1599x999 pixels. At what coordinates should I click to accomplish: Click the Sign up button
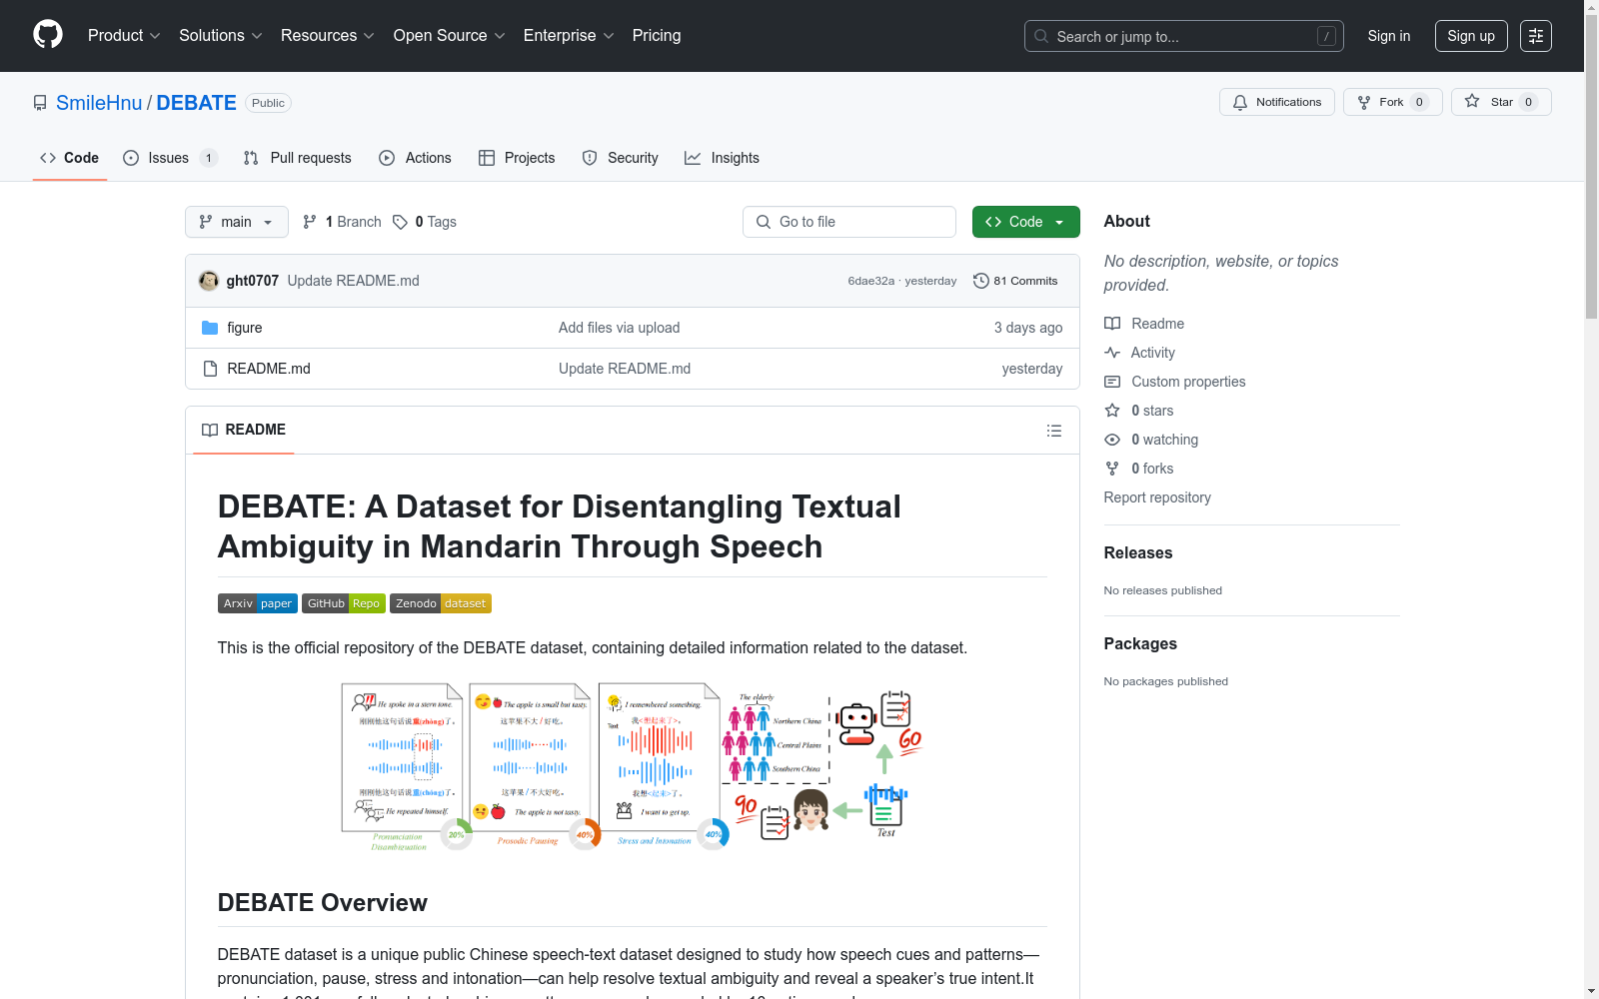click(1471, 36)
